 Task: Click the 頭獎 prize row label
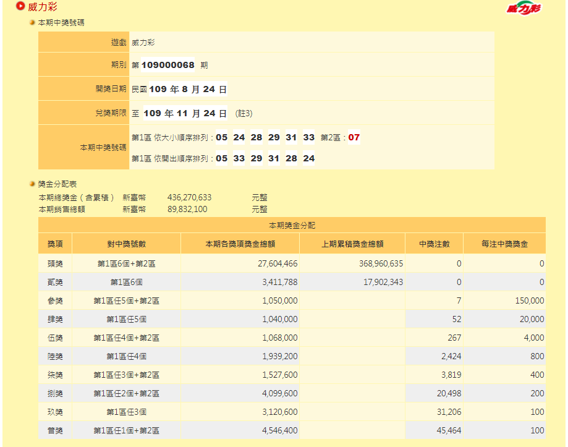coord(55,264)
